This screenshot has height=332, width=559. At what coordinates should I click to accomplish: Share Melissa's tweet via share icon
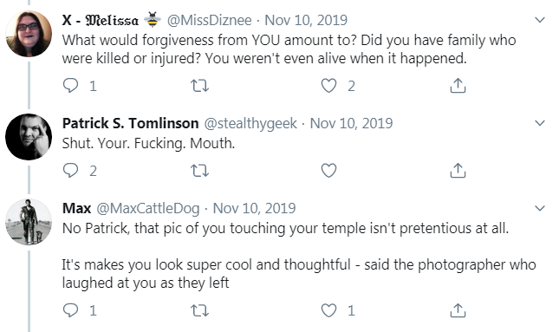coord(458,85)
